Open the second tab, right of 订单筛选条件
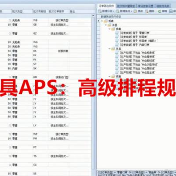176x176 pixels. click(x=126, y=6)
